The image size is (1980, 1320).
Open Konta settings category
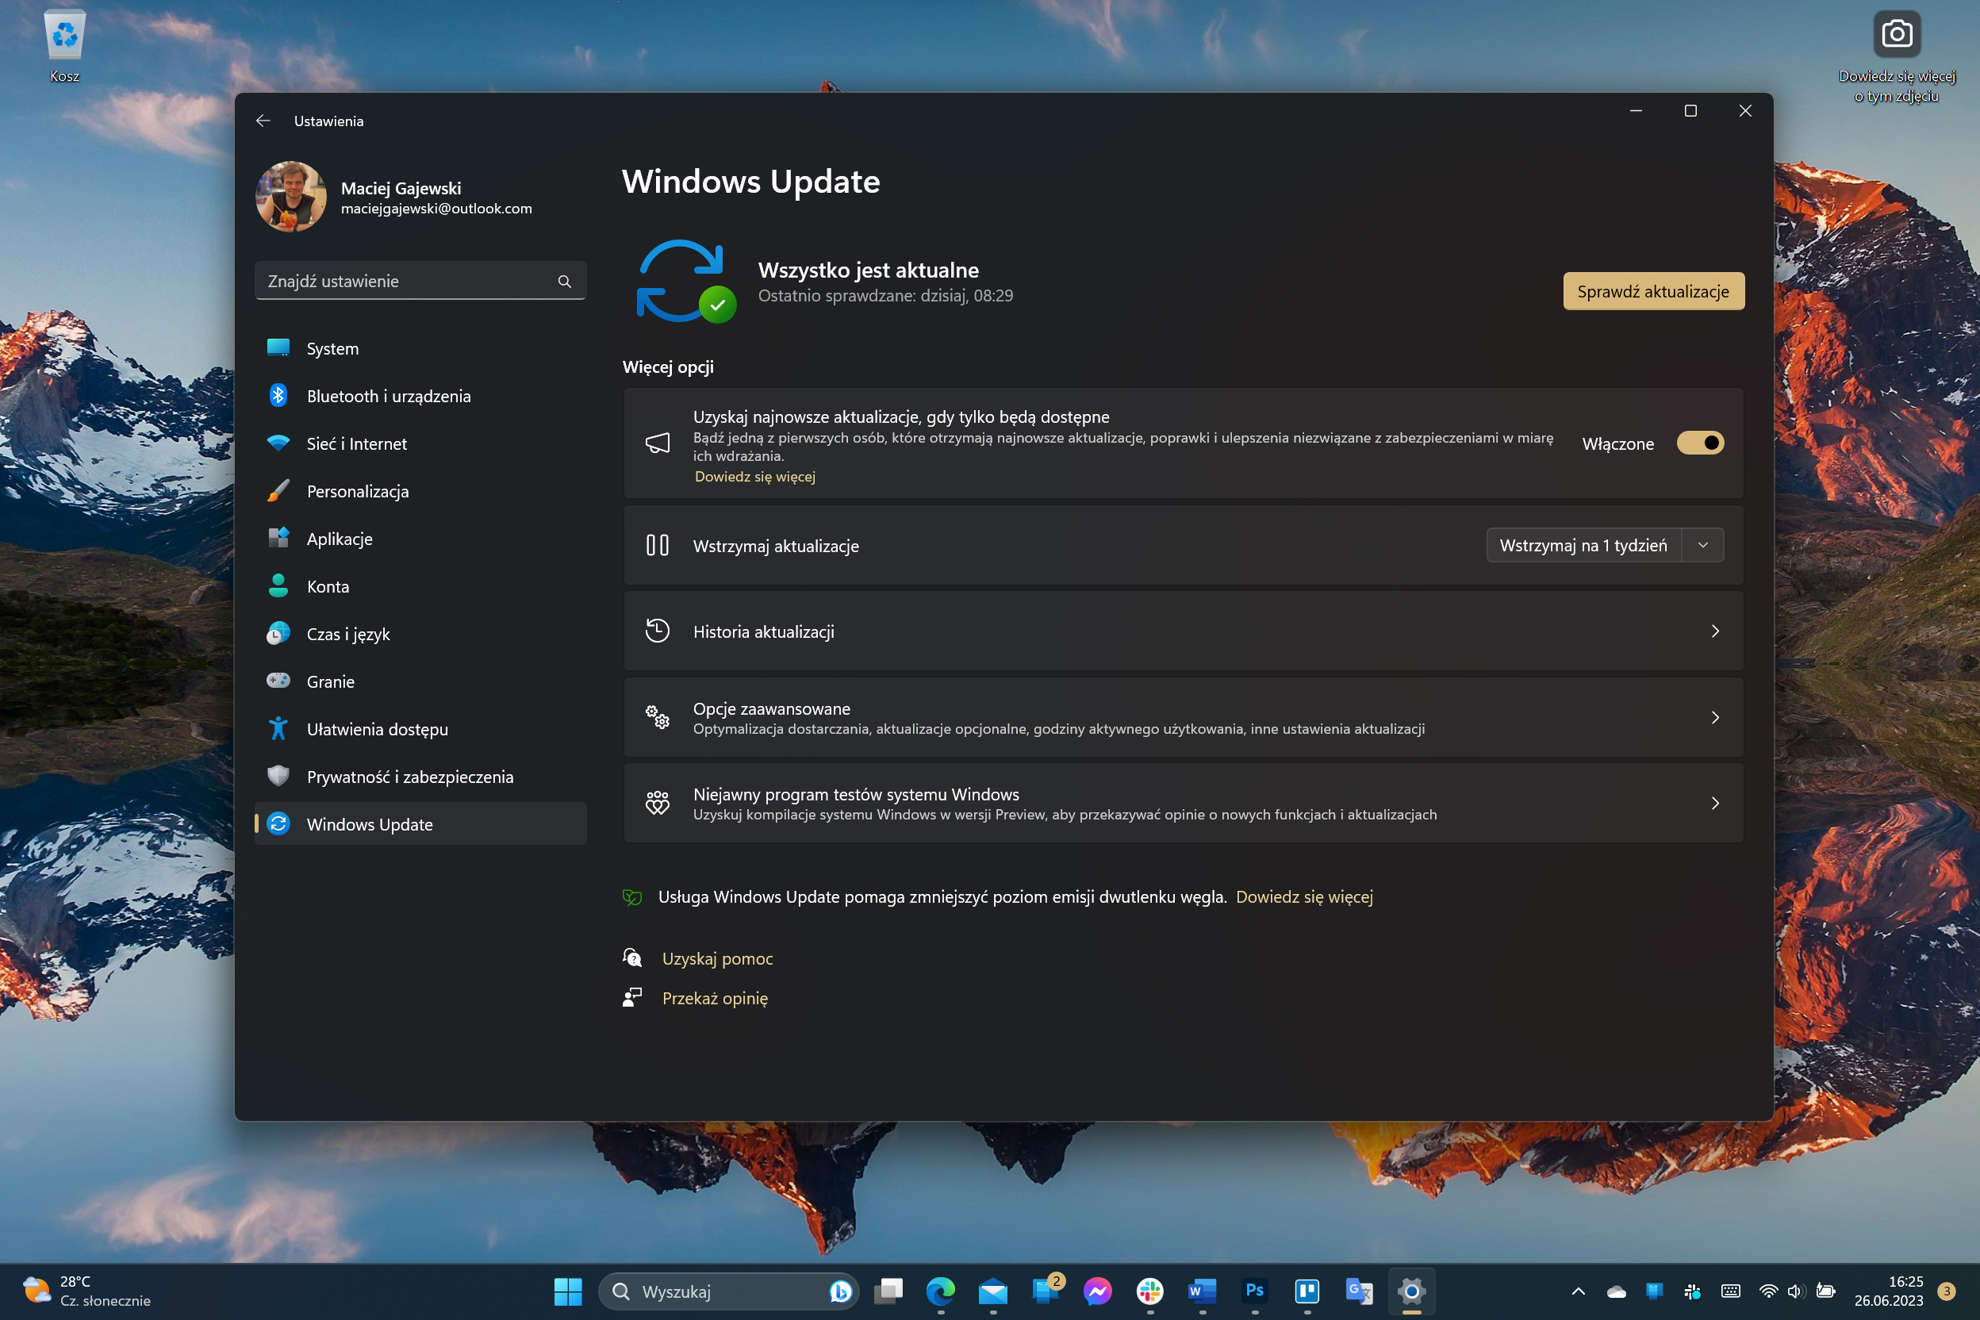click(420, 586)
